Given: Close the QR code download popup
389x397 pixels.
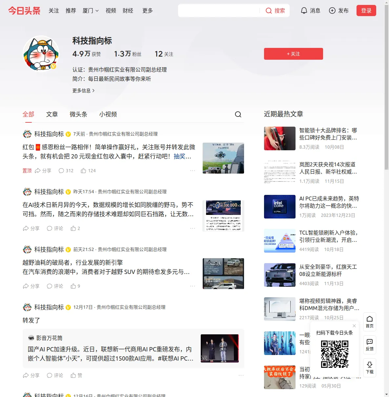Looking at the screenshot, I should point(354,326).
